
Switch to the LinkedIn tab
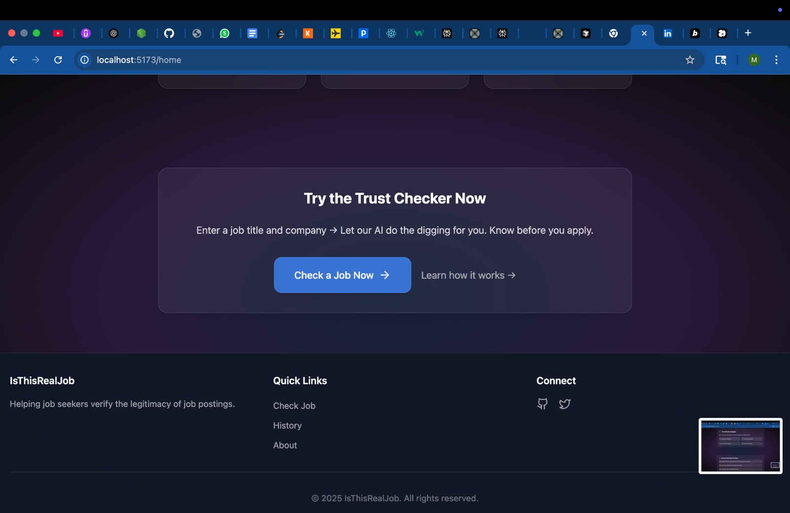coord(668,33)
